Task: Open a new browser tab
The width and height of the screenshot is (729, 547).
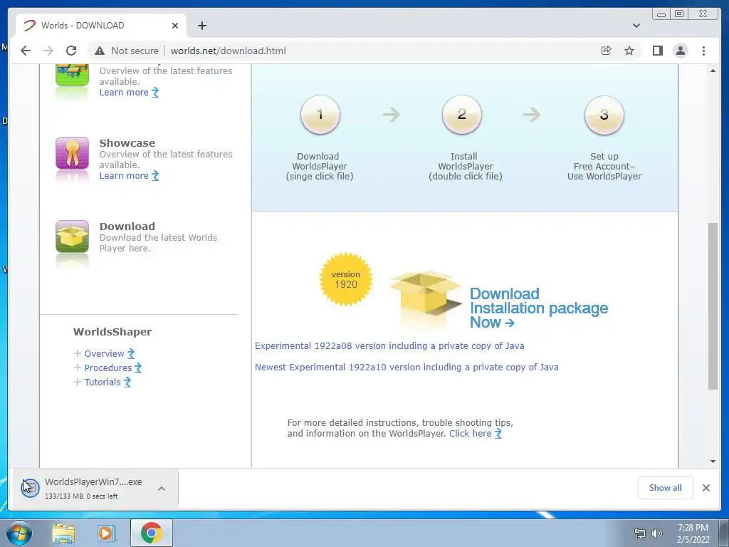Action: [201, 26]
